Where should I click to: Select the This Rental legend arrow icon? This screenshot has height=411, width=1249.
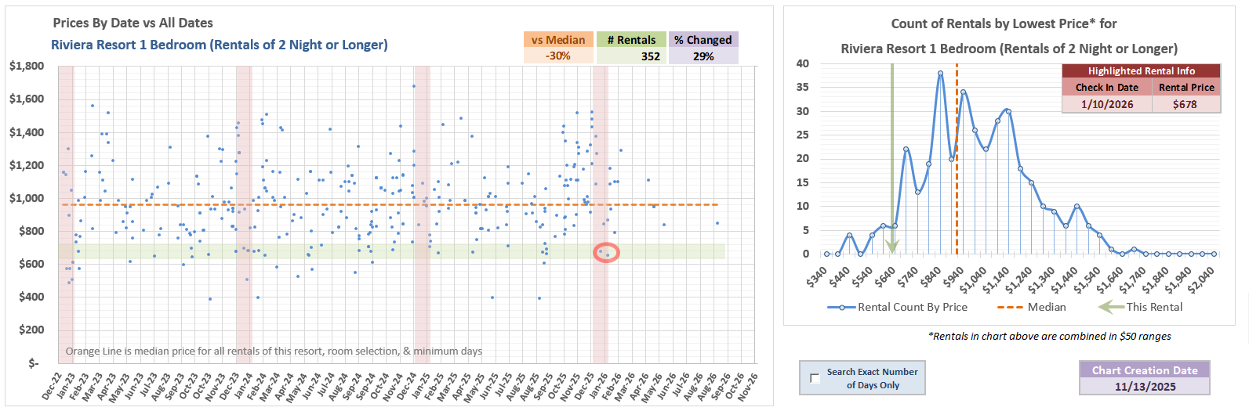point(1110,307)
